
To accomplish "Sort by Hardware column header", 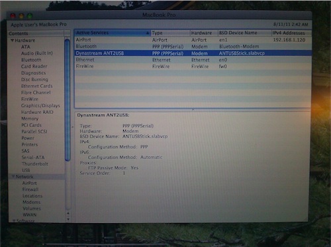I will tap(204, 33).
